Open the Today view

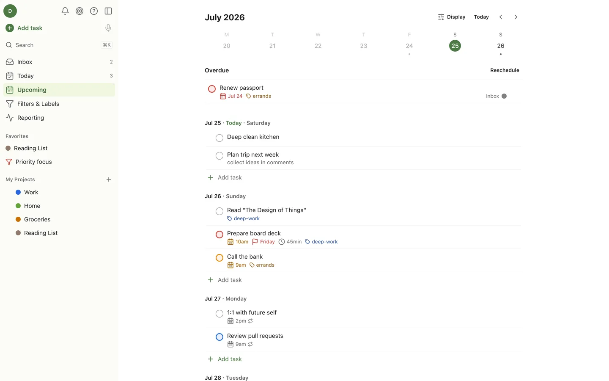(59, 76)
